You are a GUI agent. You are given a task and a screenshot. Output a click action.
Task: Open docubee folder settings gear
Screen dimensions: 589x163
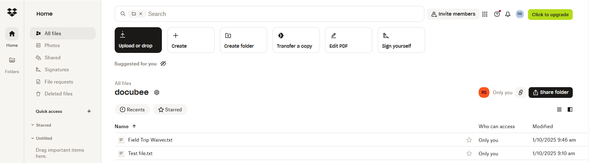click(157, 92)
